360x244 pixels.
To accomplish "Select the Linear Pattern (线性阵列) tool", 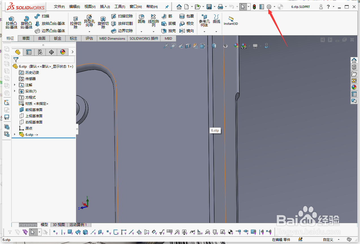I will tap(153, 21).
